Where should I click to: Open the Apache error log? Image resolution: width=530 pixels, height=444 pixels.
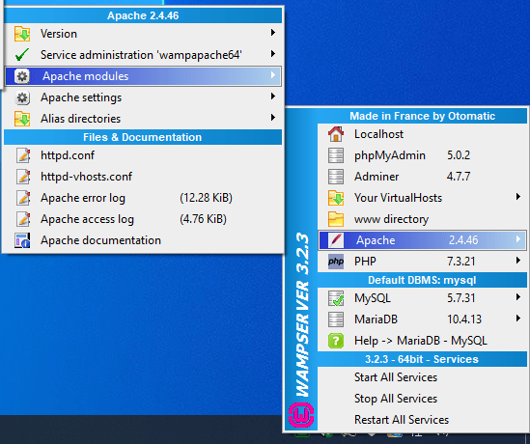tap(143, 198)
